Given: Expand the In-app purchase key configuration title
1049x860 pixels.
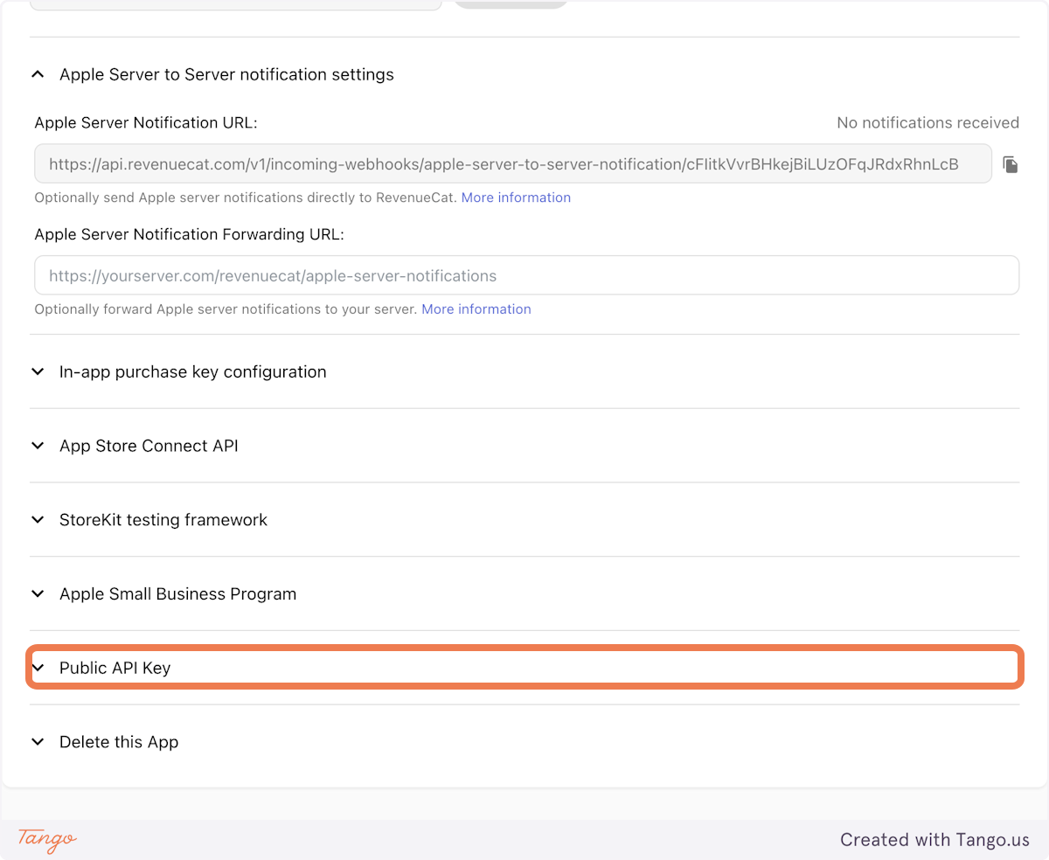Looking at the screenshot, I should click(x=192, y=372).
